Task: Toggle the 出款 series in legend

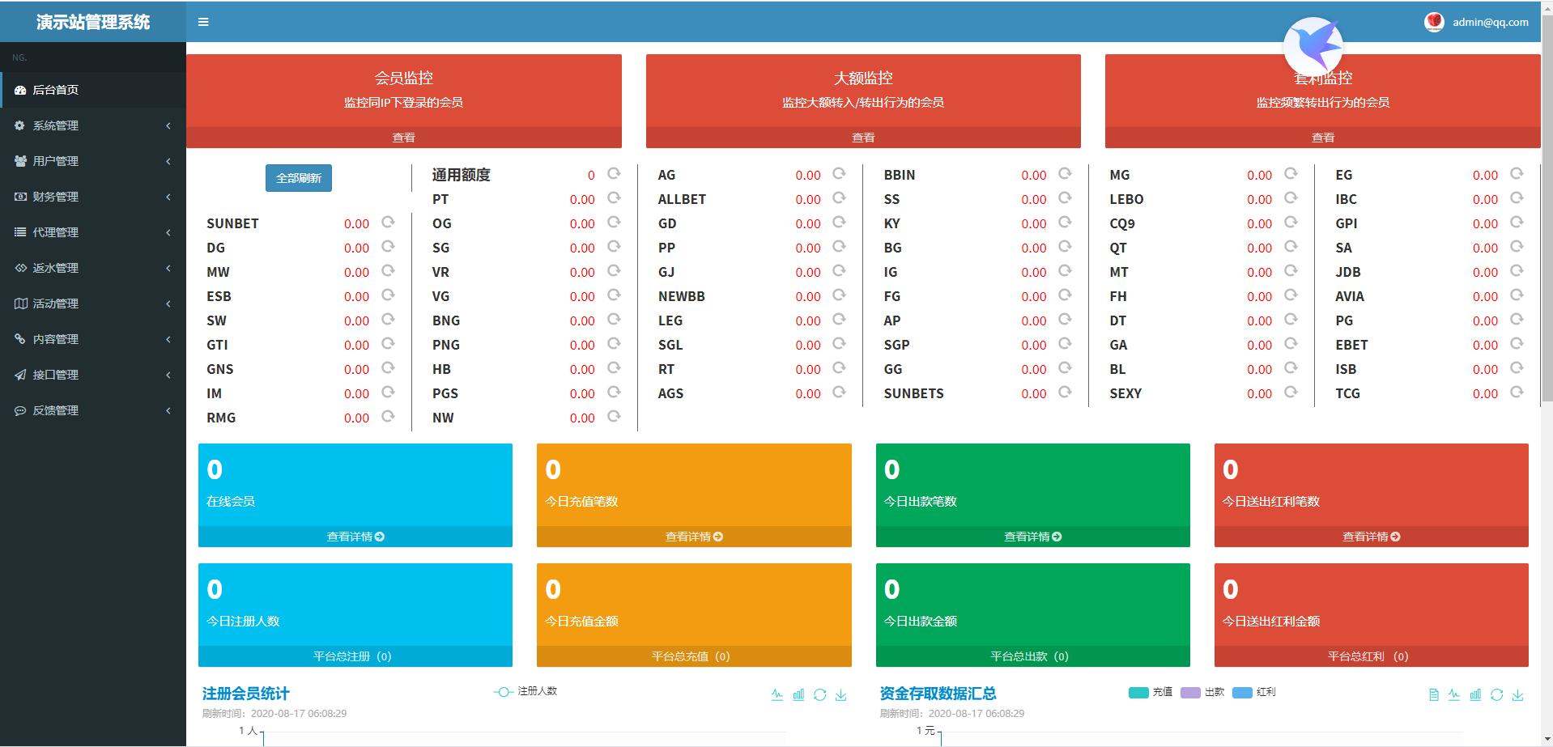Action: (1202, 692)
